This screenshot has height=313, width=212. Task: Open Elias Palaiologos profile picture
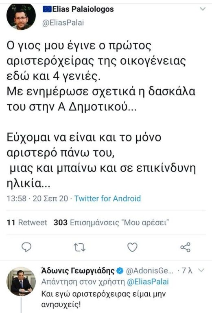[x=21, y=17]
